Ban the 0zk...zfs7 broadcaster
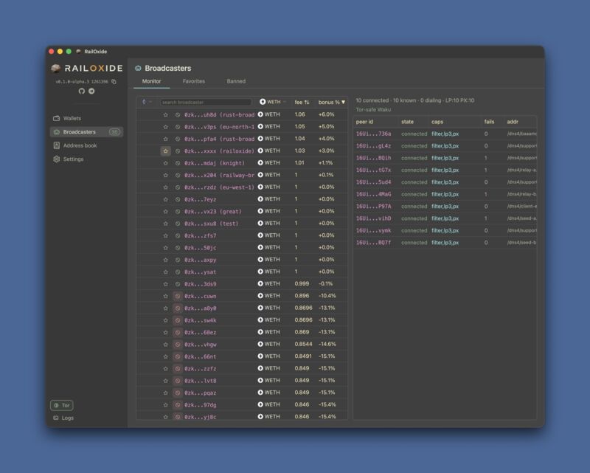The image size is (590, 473). [x=178, y=235]
